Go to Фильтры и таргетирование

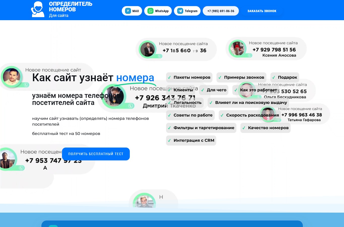click(201, 128)
